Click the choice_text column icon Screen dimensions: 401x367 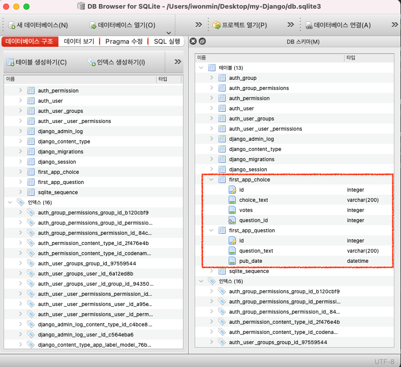[x=232, y=200]
